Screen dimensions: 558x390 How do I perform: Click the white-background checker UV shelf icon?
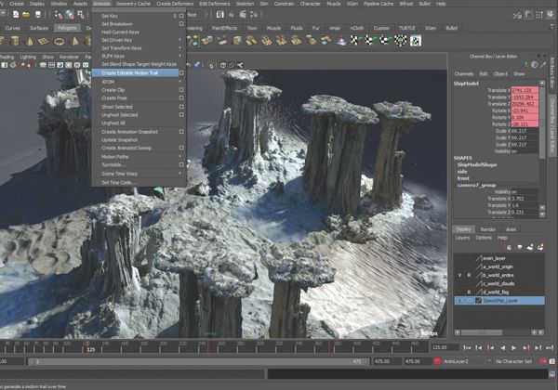[x=416, y=41]
